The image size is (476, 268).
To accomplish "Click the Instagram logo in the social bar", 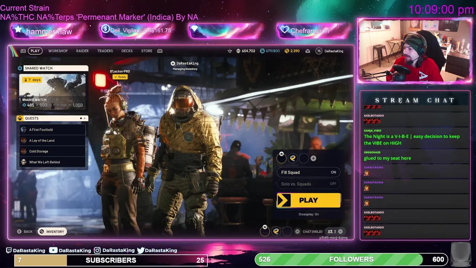I will (97, 251).
